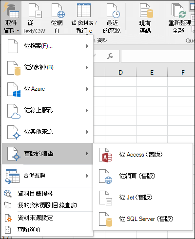
Task: Click the 從檔案(F) file icon
Action: [x=13, y=46]
